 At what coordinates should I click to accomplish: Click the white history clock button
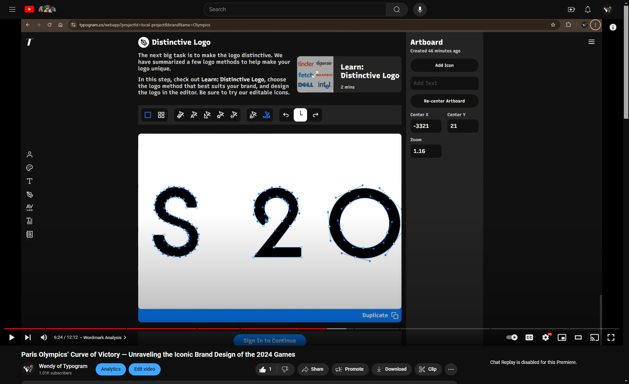pyautogui.click(x=301, y=115)
